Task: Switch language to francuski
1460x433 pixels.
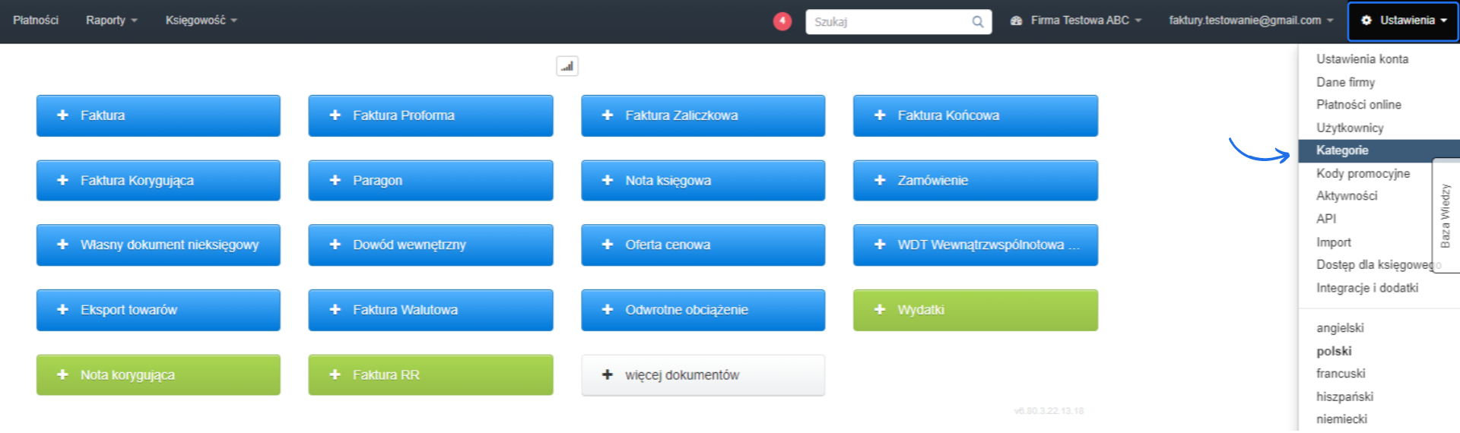Action: click(x=1341, y=374)
